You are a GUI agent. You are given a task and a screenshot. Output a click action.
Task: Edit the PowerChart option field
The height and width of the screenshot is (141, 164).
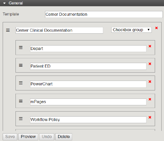point(88,84)
